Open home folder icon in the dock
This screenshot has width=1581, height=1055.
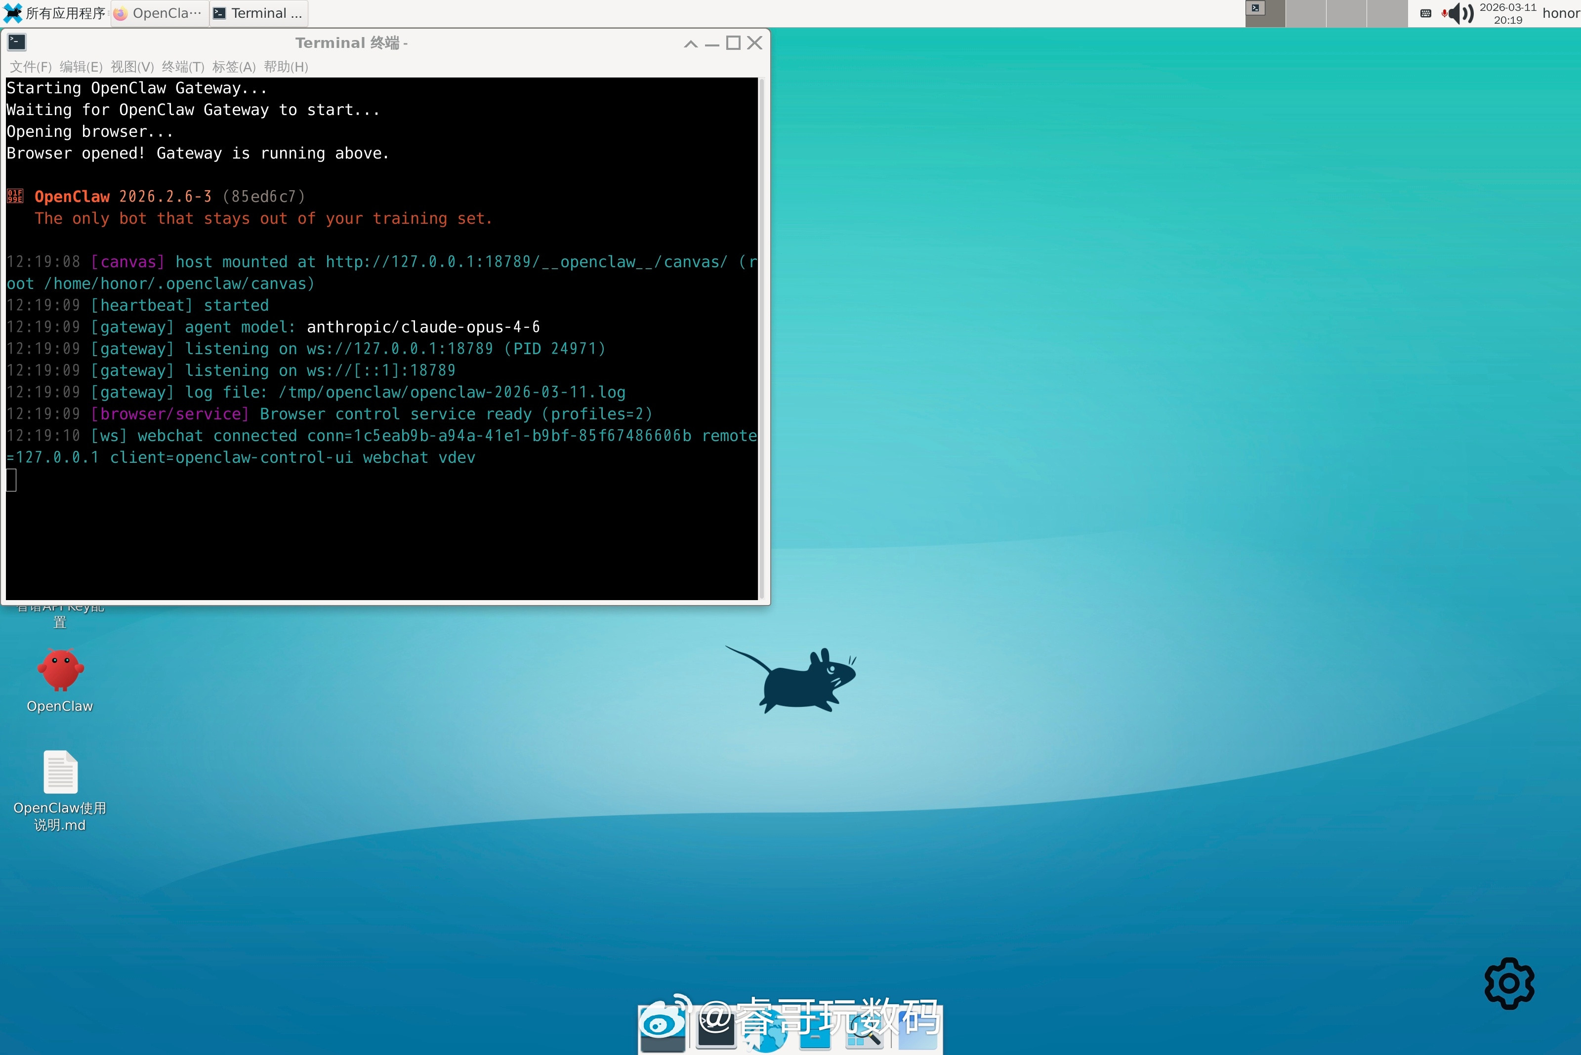pos(917,1032)
